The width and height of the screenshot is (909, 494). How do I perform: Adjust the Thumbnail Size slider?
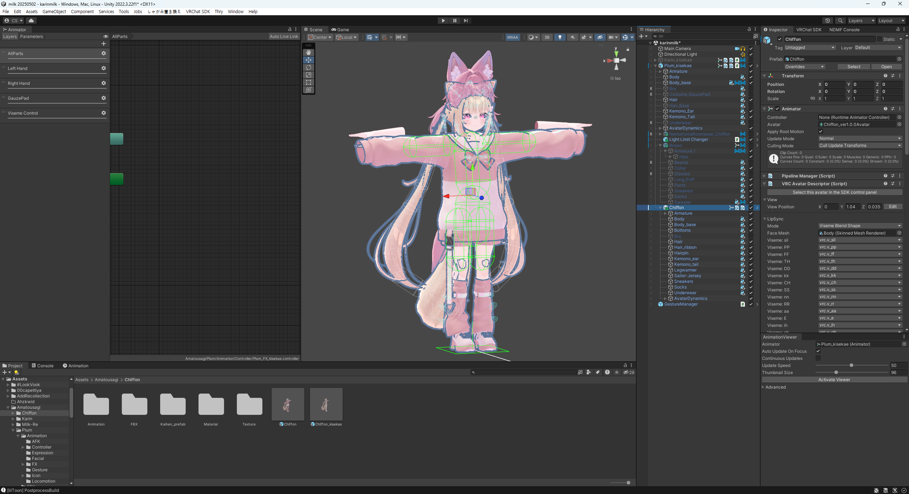click(x=836, y=373)
